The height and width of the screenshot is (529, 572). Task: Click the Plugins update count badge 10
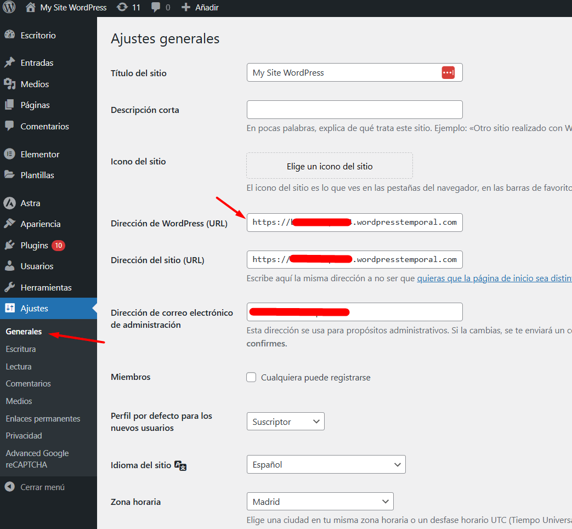tap(58, 246)
